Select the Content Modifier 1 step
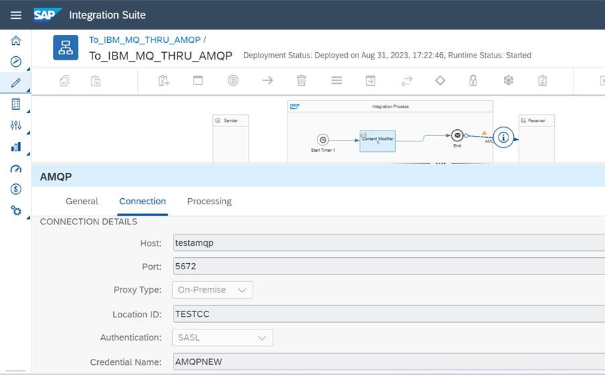Image resolution: width=605 pixels, height=375 pixels. pyautogui.click(x=378, y=141)
